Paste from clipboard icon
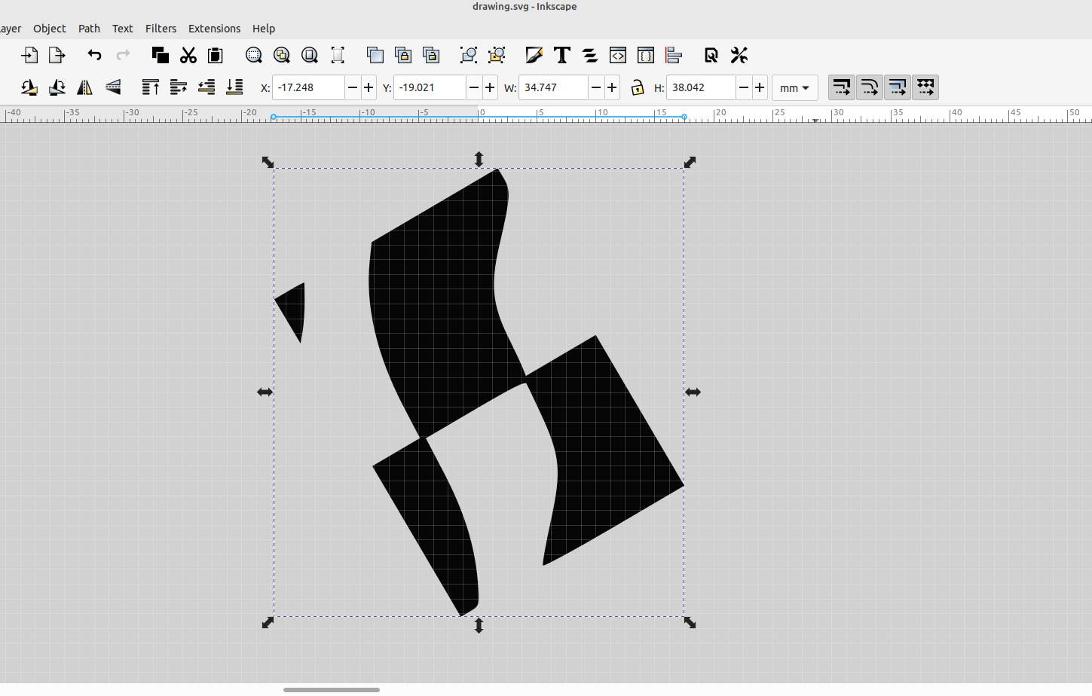 point(216,55)
